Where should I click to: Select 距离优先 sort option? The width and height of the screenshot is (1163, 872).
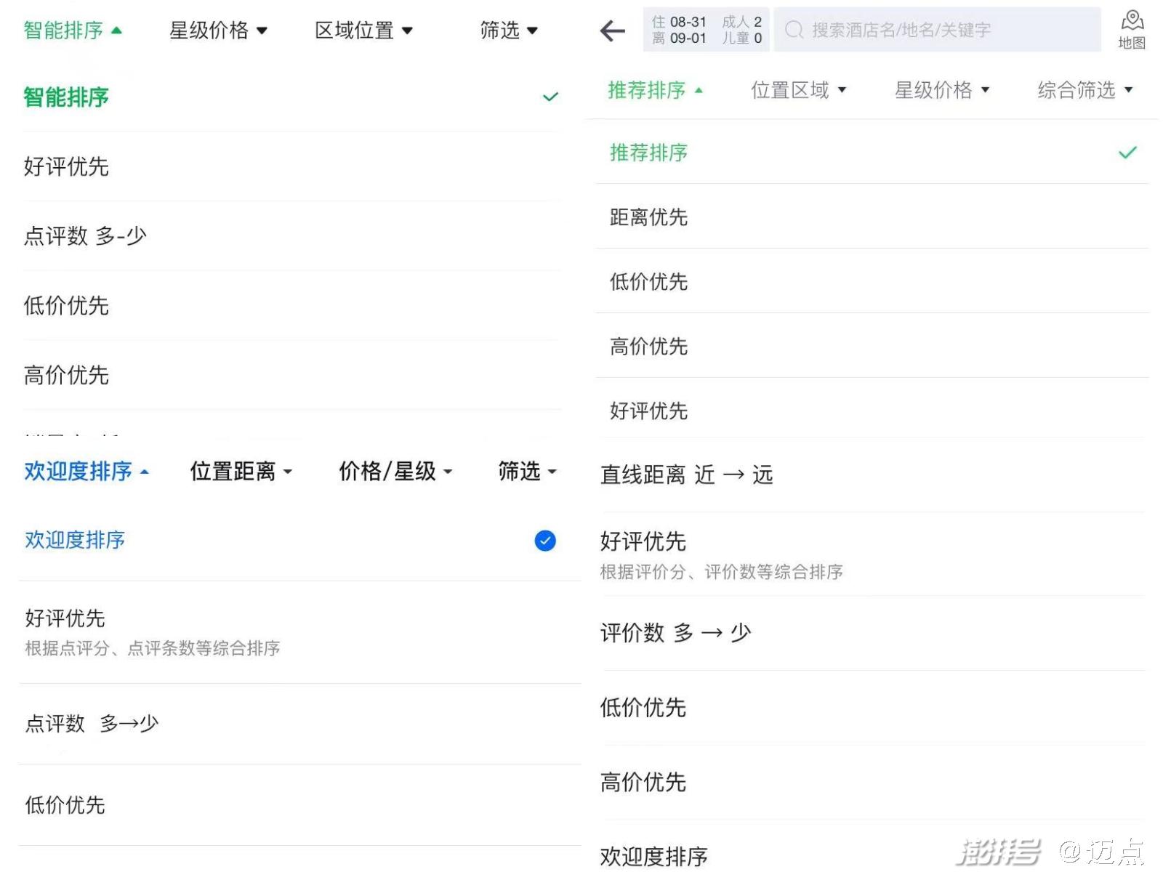648,217
